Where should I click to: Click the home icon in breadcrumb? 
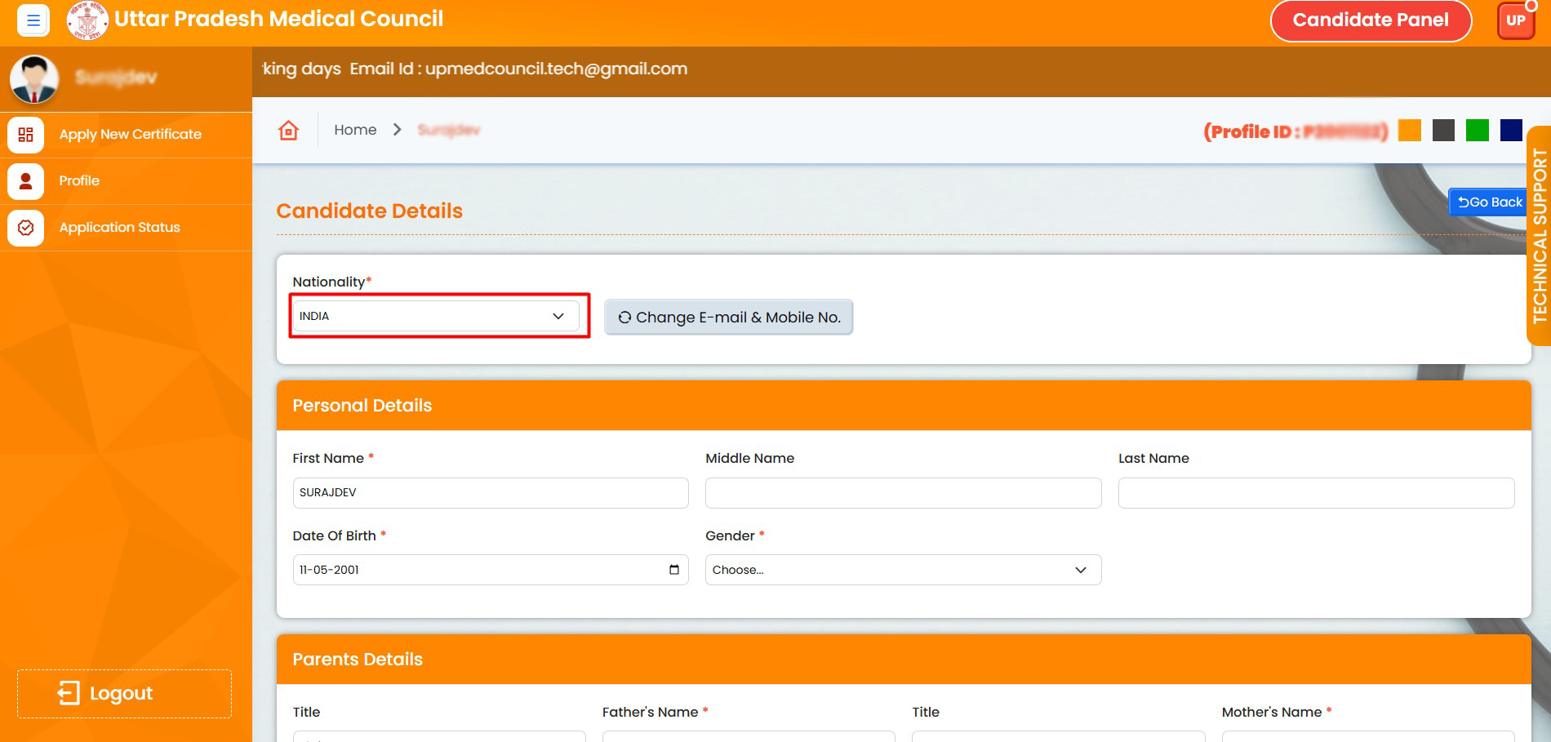click(x=288, y=131)
